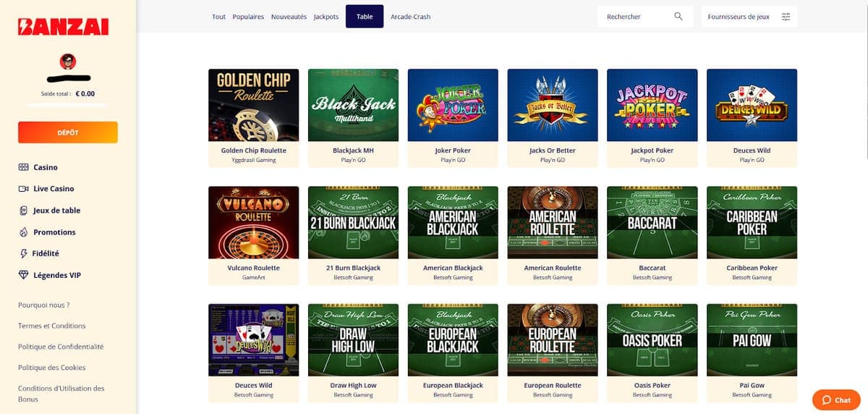868x414 pixels.
Task: Open the Vulcano Roulette thumbnail
Action: 253,222
